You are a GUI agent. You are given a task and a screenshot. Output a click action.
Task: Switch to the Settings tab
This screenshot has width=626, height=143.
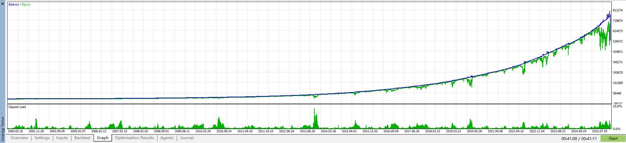click(x=42, y=138)
